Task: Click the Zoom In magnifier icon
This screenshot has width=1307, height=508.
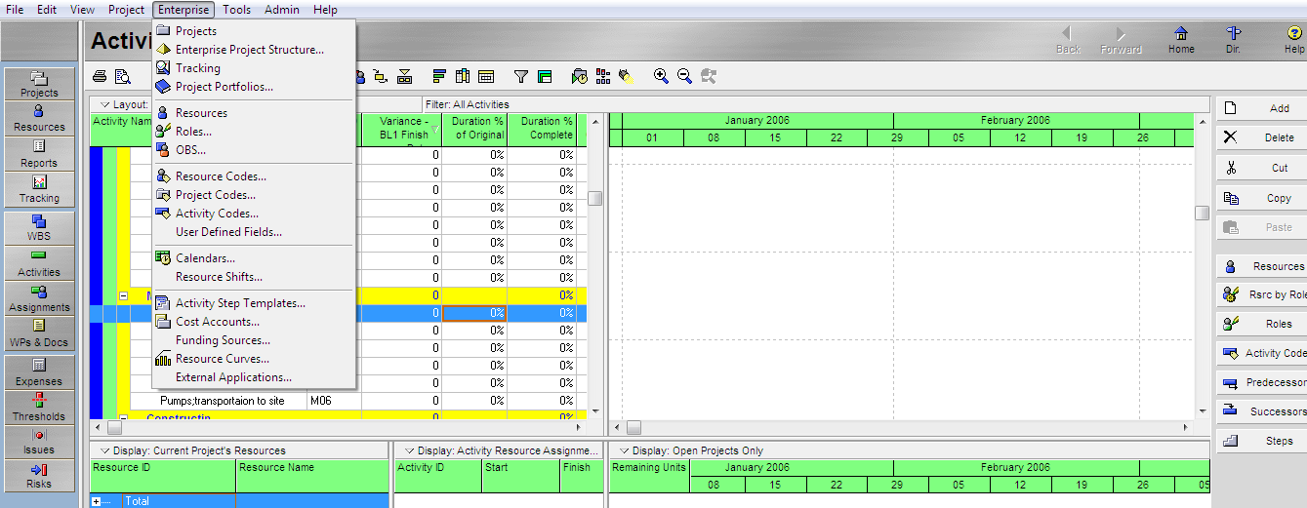Action: [661, 76]
